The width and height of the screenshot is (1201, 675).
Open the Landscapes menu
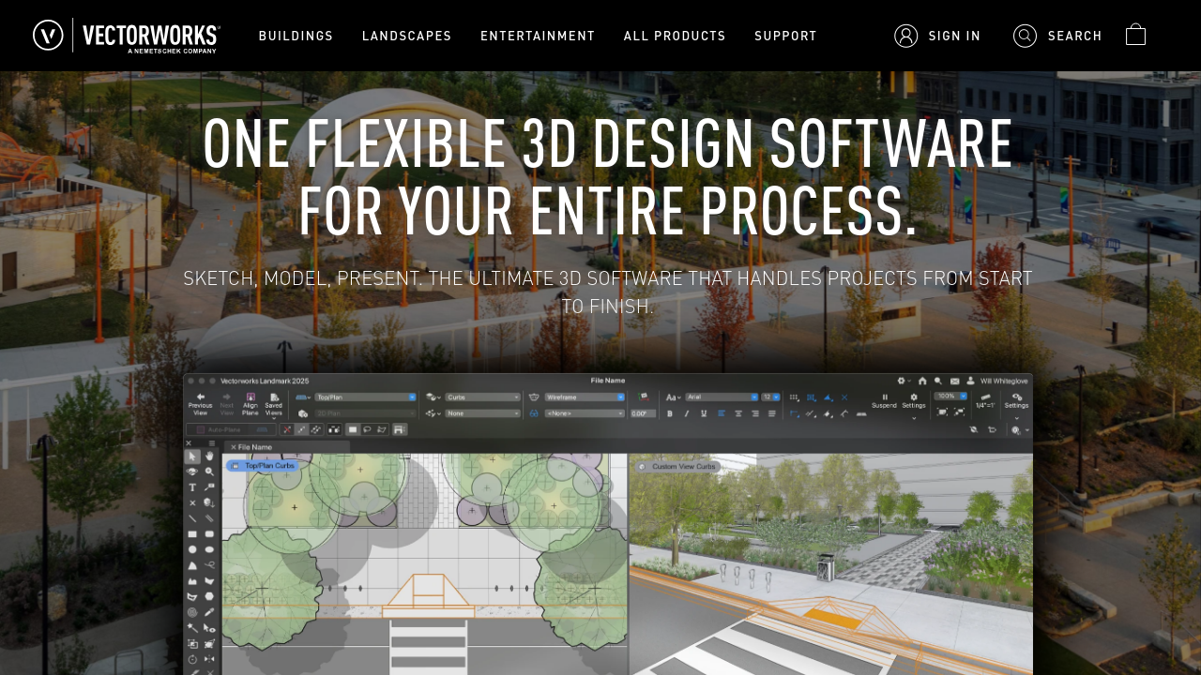coord(406,36)
